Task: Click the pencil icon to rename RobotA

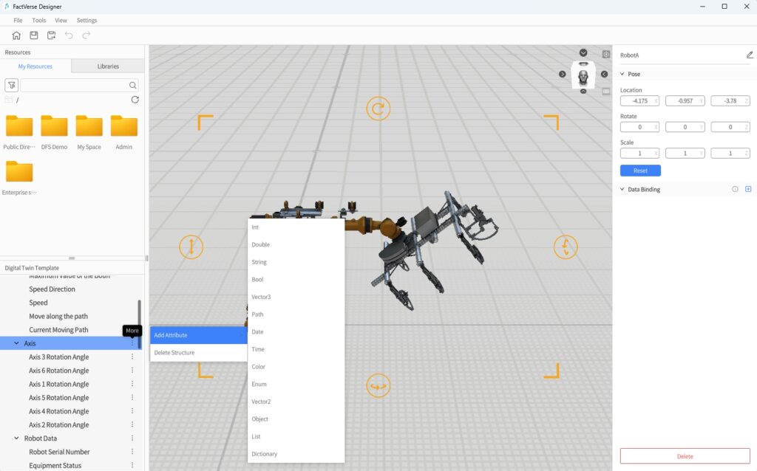Action: pos(750,55)
